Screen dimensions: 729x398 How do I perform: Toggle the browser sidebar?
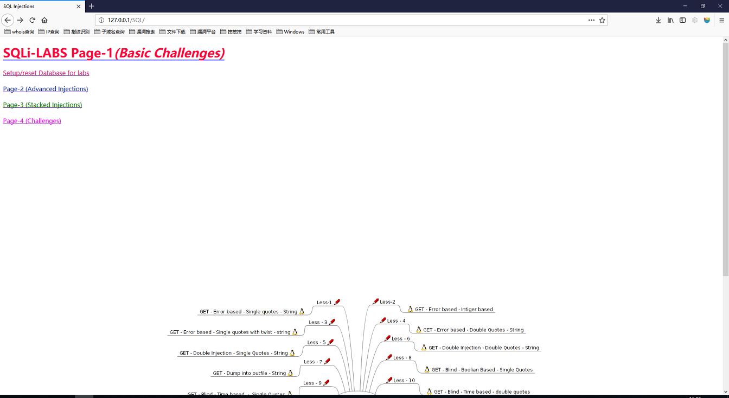tap(682, 20)
